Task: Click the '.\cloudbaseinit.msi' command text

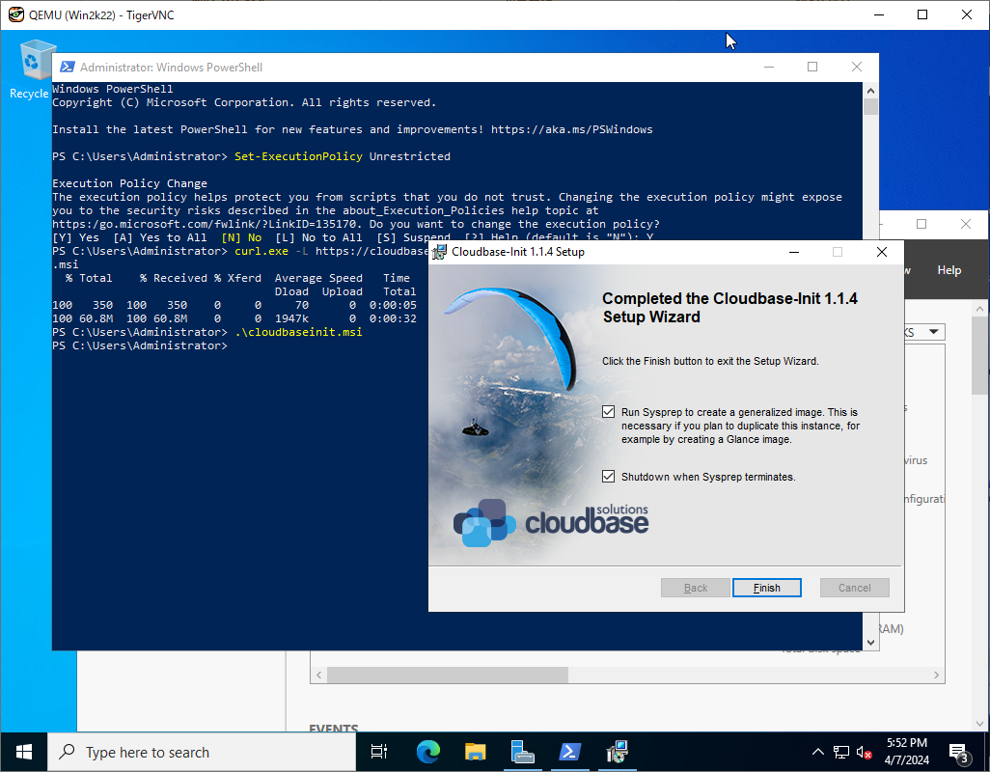Action: [x=299, y=332]
